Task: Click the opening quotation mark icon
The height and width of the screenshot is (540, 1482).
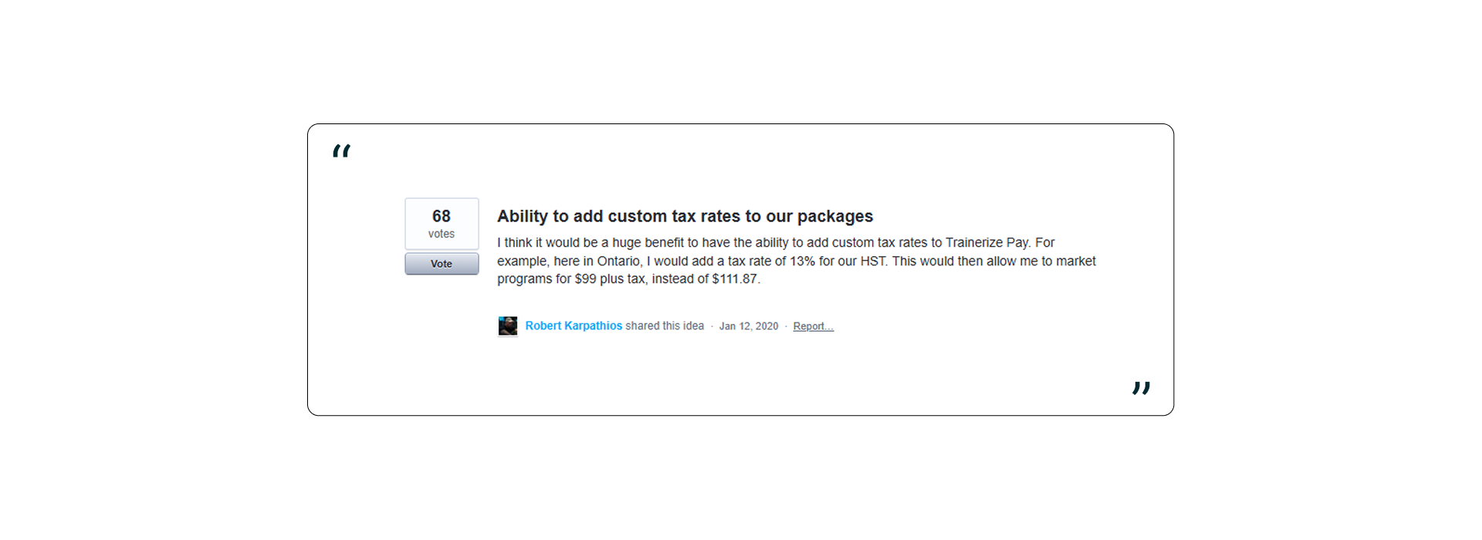Action: pyautogui.click(x=341, y=151)
